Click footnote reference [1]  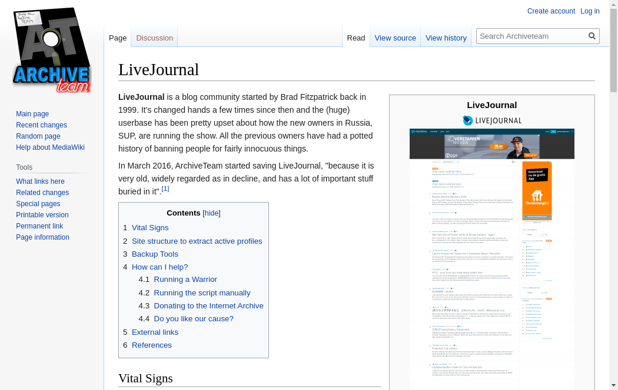[165, 189]
